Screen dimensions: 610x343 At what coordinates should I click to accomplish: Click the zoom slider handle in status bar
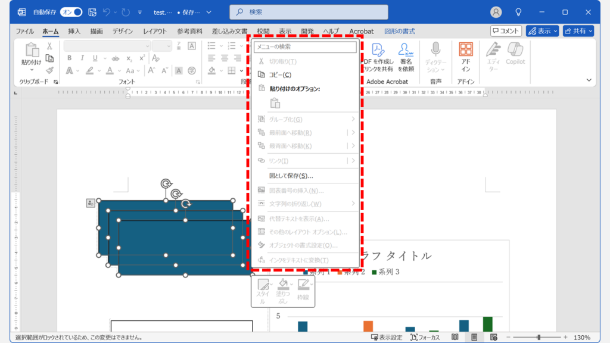(x=539, y=337)
